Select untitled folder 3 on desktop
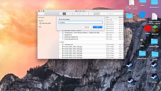The height and width of the screenshot is (91, 161). click(142, 55)
